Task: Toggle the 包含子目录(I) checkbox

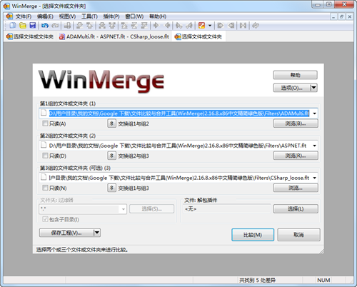Action: pyautogui.click(x=45, y=219)
